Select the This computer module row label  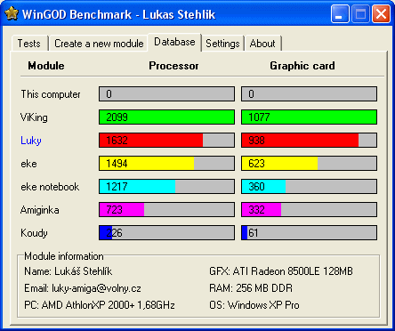pos(51,94)
